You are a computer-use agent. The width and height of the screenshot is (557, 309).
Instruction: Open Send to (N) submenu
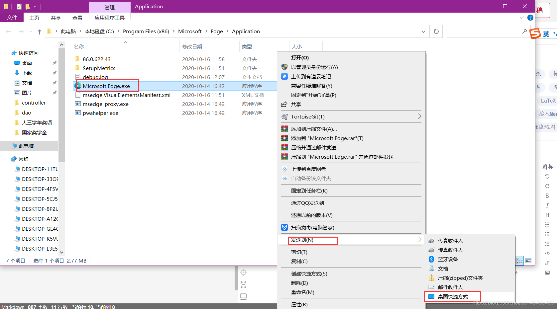(x=351, y=240)
